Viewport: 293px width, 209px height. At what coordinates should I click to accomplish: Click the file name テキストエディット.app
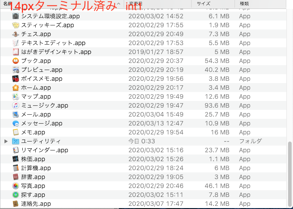click(x=53, y=43)
